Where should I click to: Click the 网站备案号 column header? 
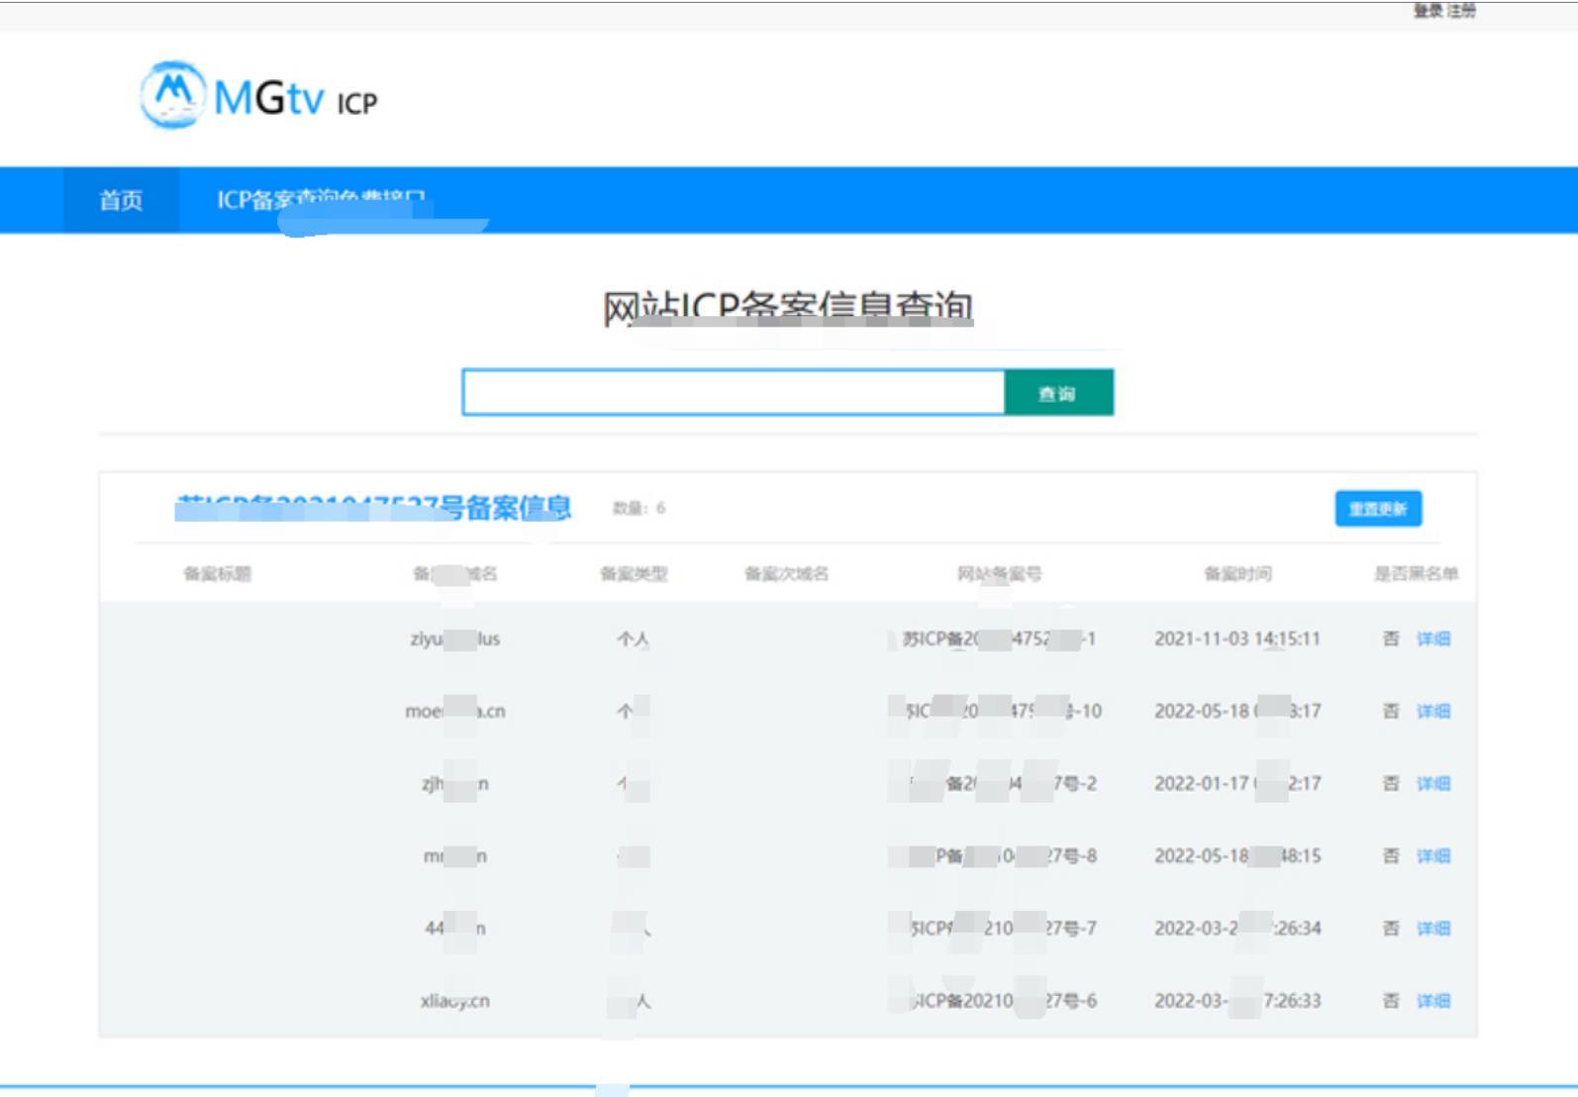pos(999,573)
